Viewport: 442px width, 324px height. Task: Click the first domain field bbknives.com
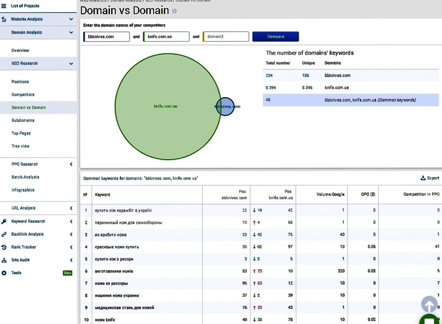pos(107,36)
